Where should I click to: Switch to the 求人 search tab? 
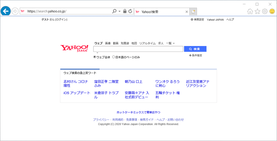click(161, 43)
